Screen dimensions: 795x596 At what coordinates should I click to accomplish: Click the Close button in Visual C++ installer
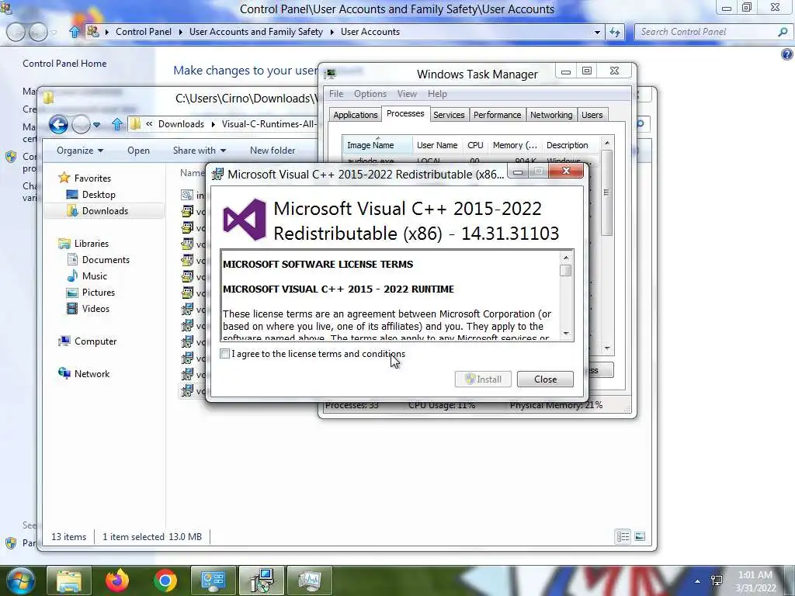click(545, 379)
